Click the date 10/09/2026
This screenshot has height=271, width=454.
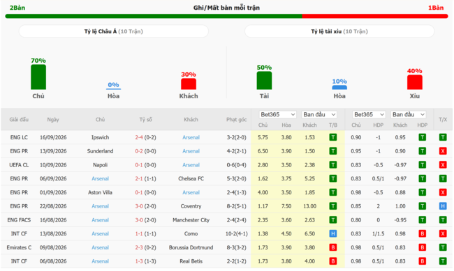(x=53, y=165)
